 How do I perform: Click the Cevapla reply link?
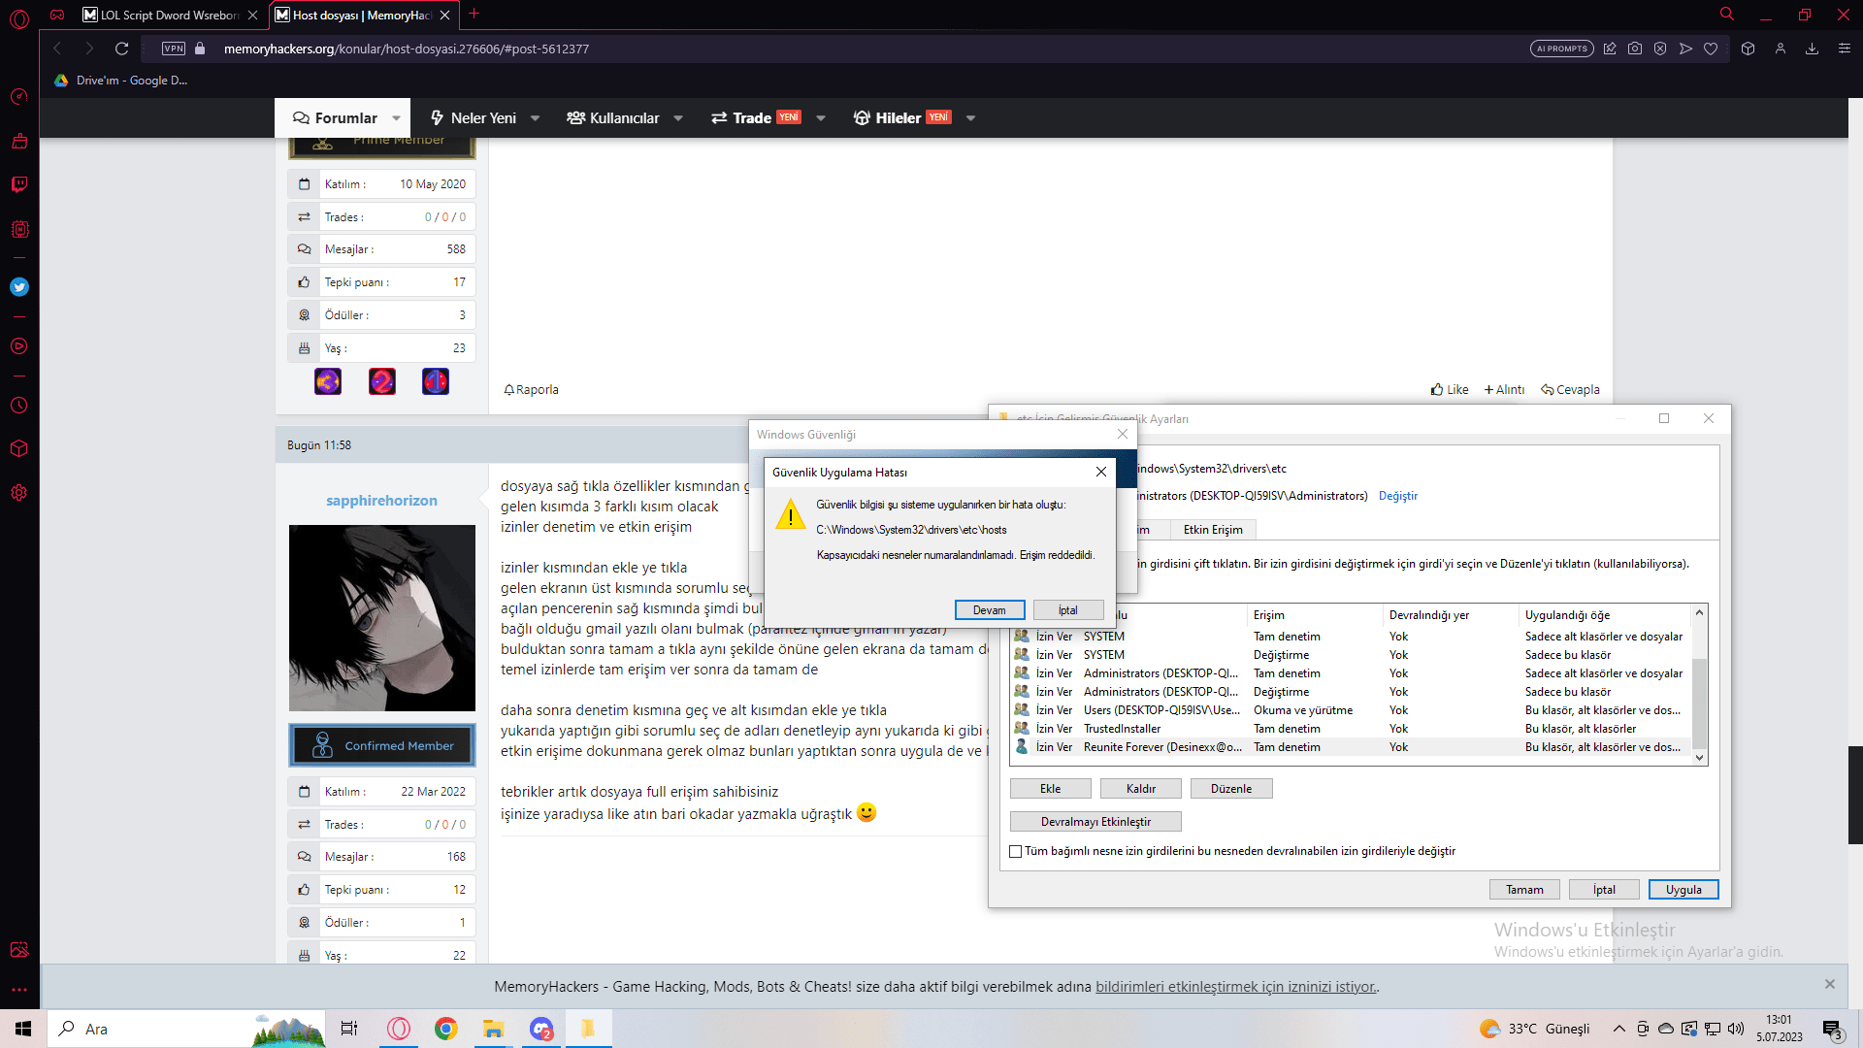(x=1571, y=390)
